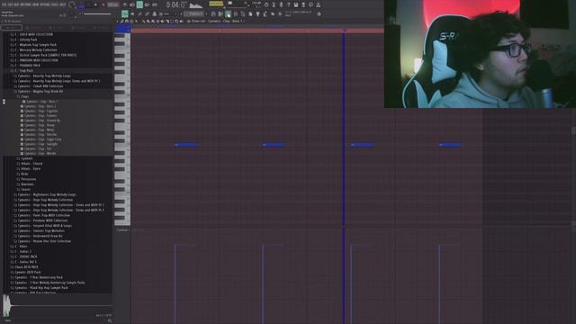Click the microphone icon in the top toolbar

pos(281,4)
